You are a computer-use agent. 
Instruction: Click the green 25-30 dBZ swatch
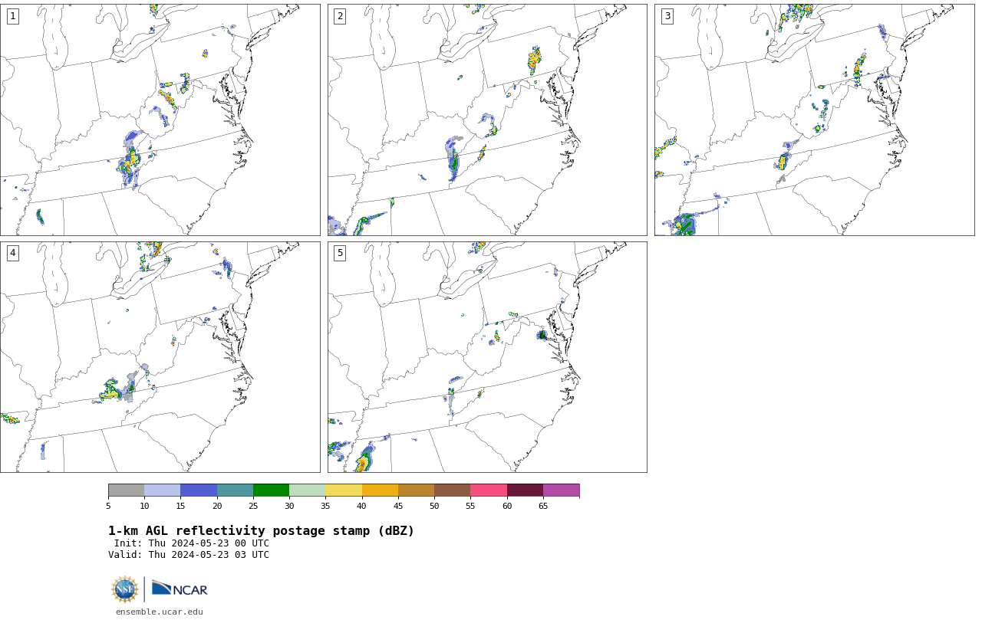pyautogui.click(x=271, y=490)
